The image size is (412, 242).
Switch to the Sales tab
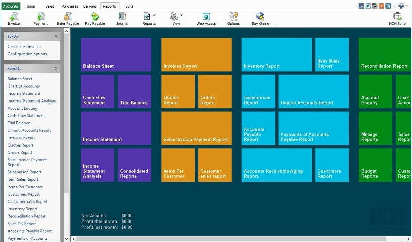coord(50,6)
